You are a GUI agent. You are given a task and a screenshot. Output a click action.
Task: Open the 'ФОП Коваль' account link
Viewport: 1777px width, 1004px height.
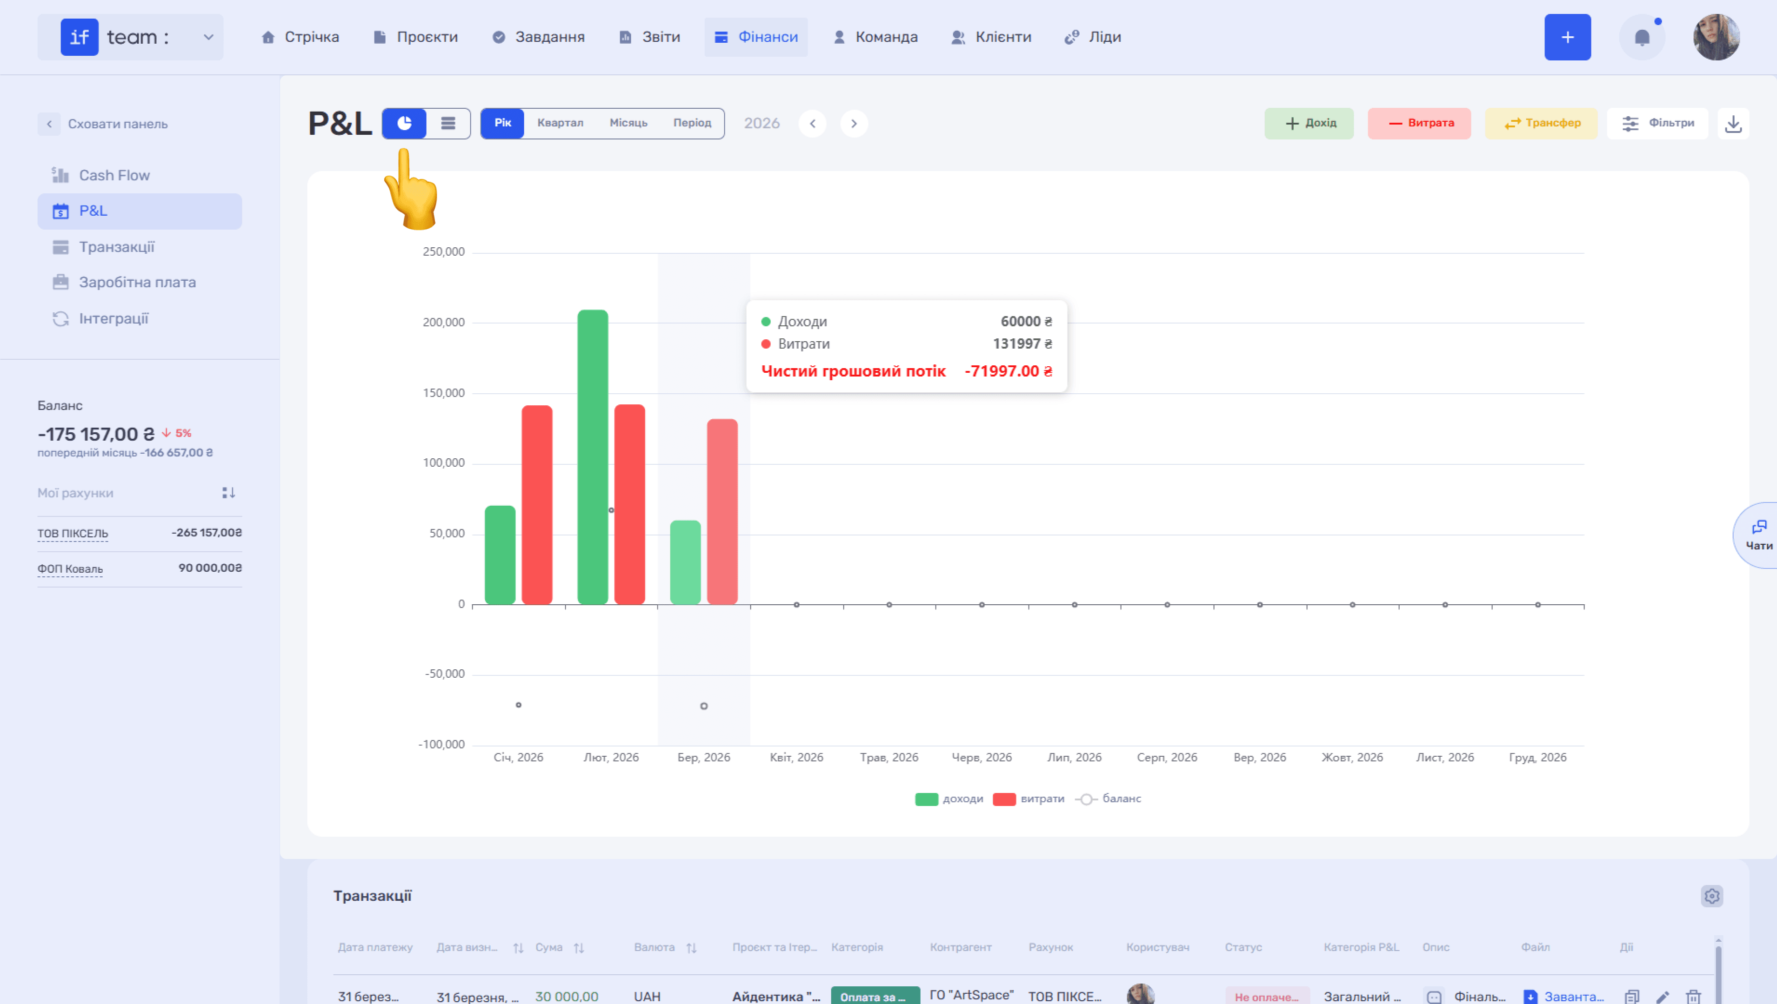click(70, 569)
